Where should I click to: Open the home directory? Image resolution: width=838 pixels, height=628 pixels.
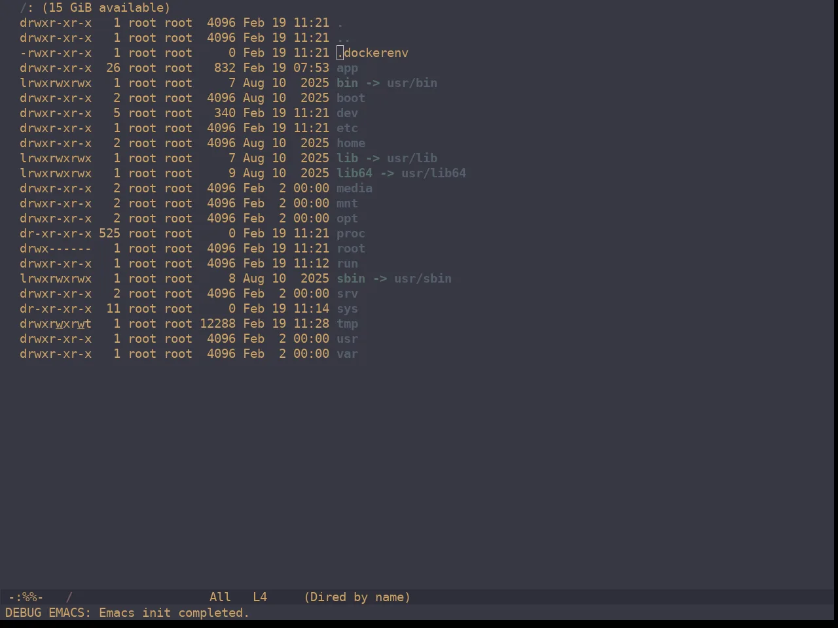tap(351, 143)
